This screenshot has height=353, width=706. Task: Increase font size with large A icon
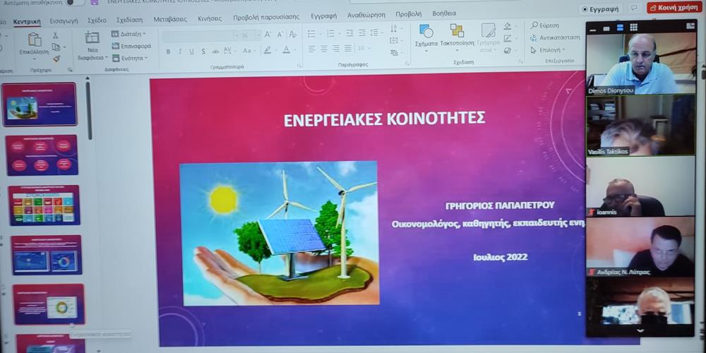[268, 34]
